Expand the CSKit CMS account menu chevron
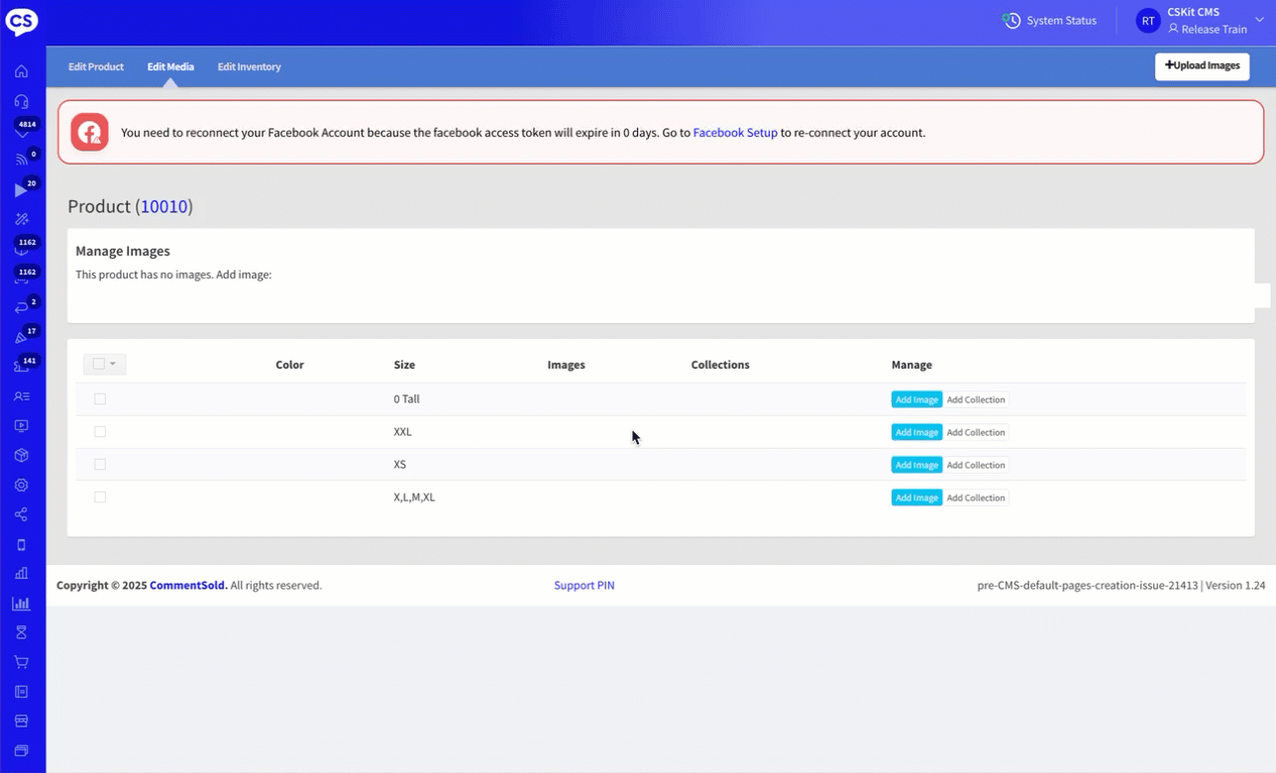This screenshot has width=1276, height=773. [1259, 20]
